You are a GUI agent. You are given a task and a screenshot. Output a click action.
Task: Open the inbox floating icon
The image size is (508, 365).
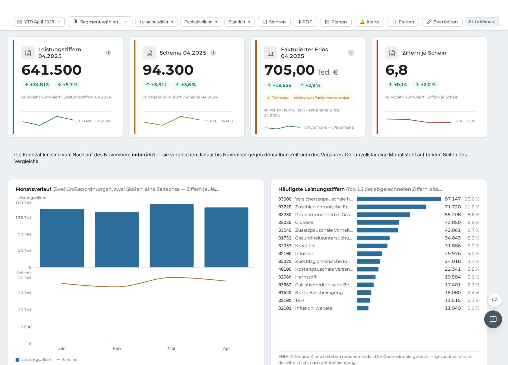point(494,300)
